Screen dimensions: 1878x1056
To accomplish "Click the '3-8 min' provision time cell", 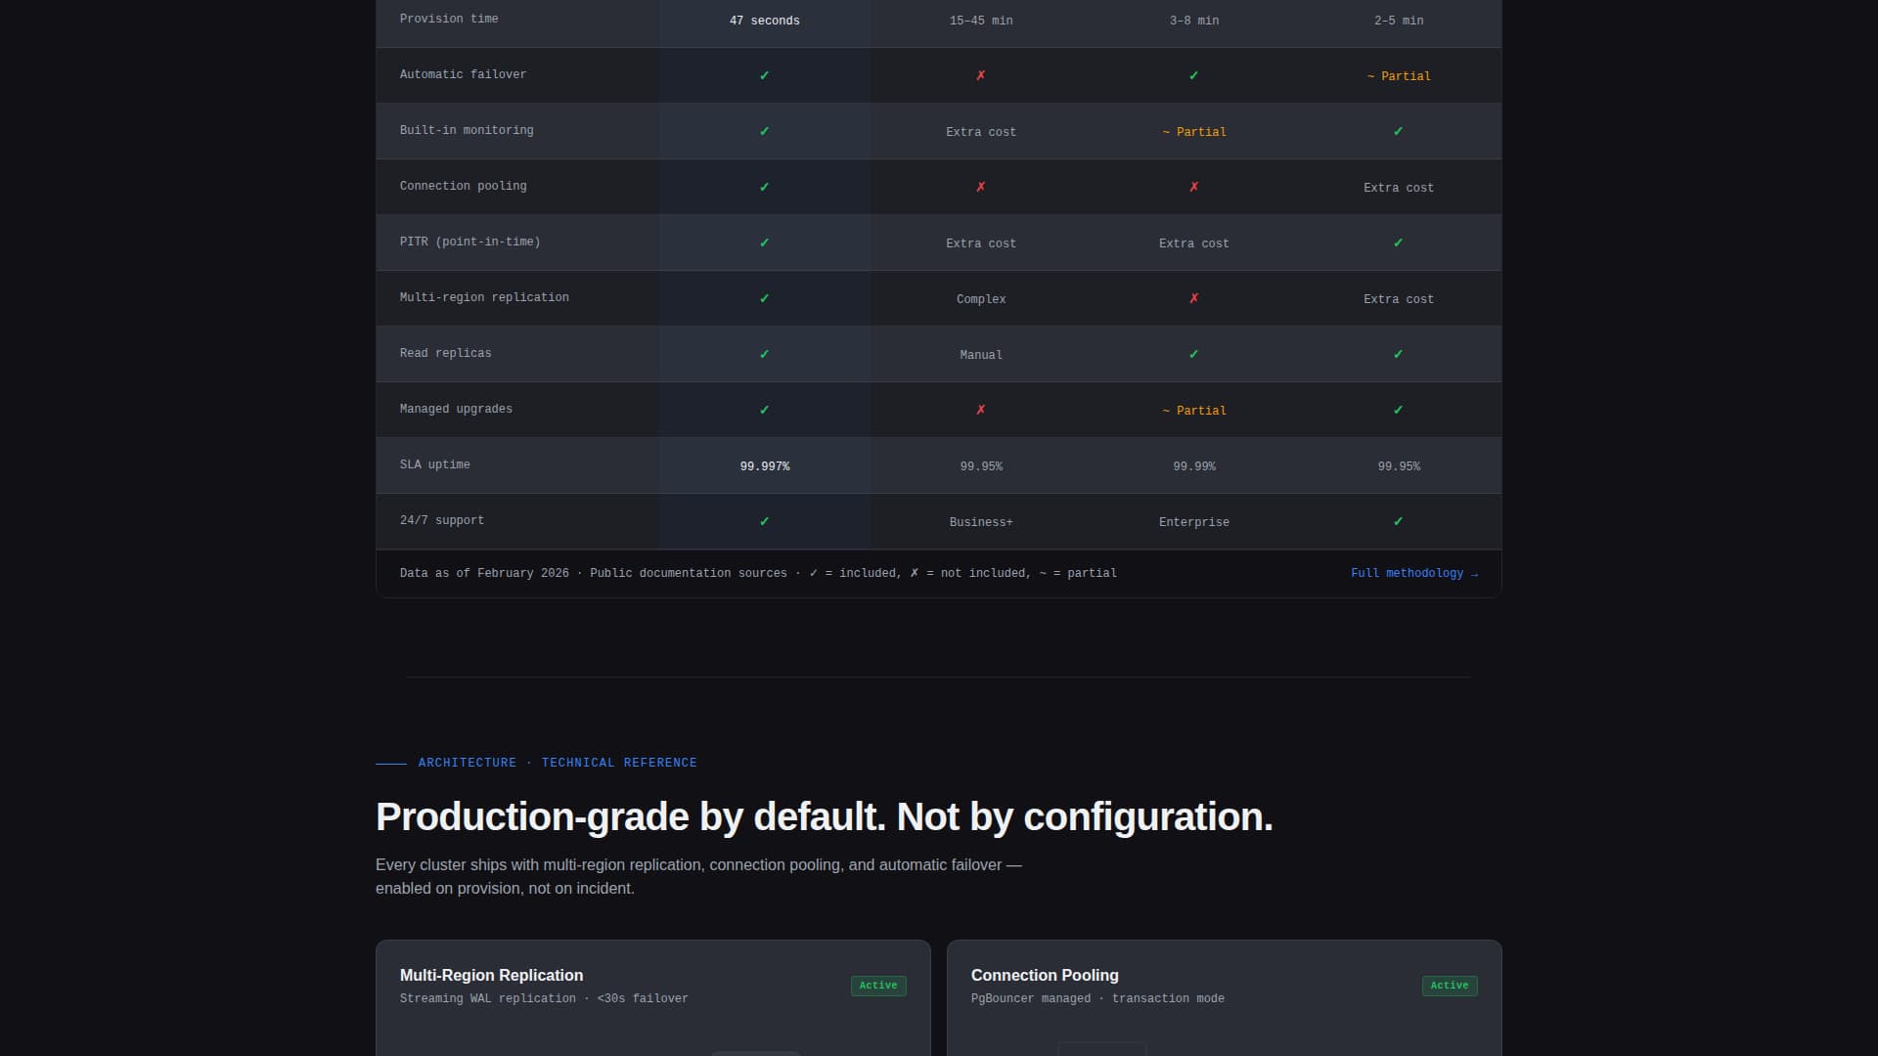I will (1194, 21).
